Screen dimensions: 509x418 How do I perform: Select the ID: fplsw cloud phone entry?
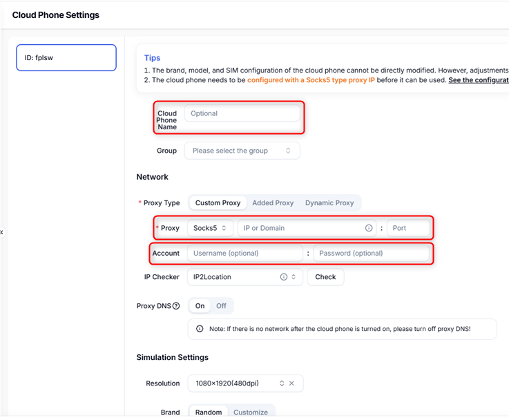point(66,58)
